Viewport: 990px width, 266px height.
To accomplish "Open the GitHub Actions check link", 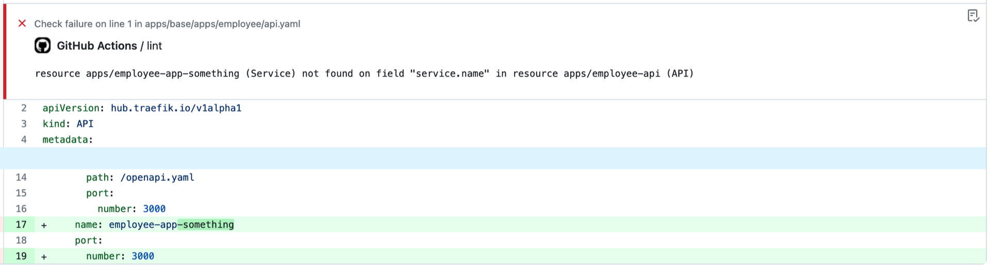I will (97, 46).
